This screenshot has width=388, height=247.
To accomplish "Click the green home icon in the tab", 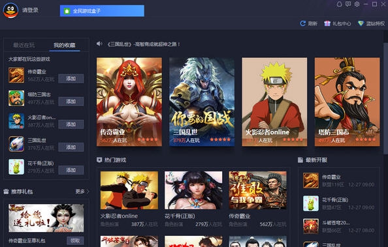I will 67,11.
